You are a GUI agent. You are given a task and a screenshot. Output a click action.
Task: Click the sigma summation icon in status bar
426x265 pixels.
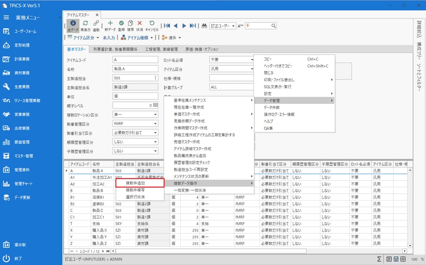tap(379, 259)
